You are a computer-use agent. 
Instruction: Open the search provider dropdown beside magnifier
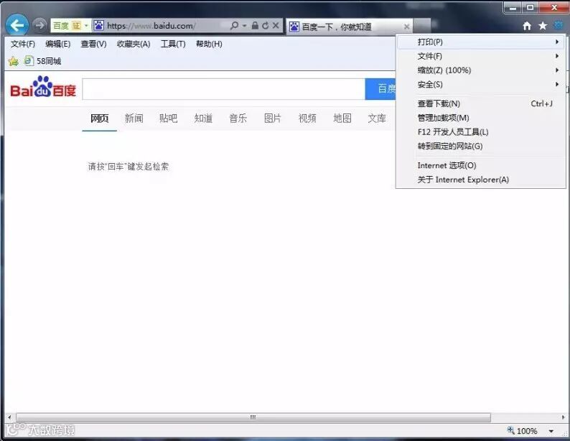[245, 25]
